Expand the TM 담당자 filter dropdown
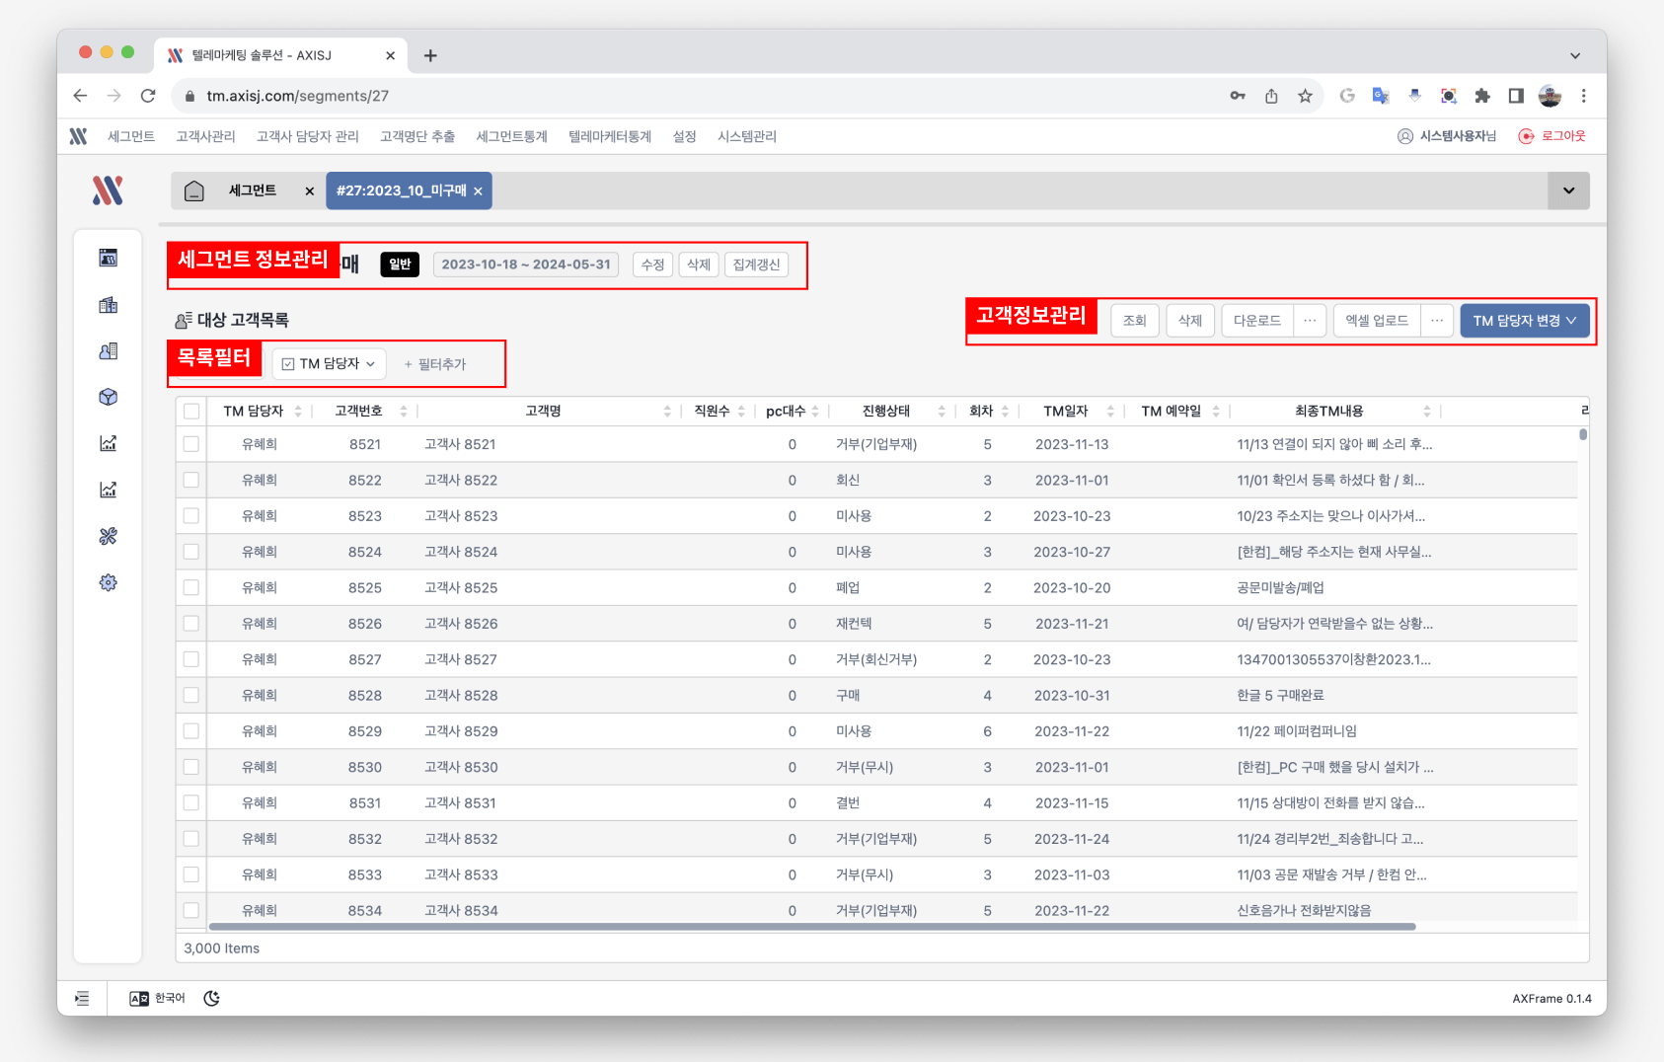The width and height of the screenshot is (1664, 1062). pos(329,364)
